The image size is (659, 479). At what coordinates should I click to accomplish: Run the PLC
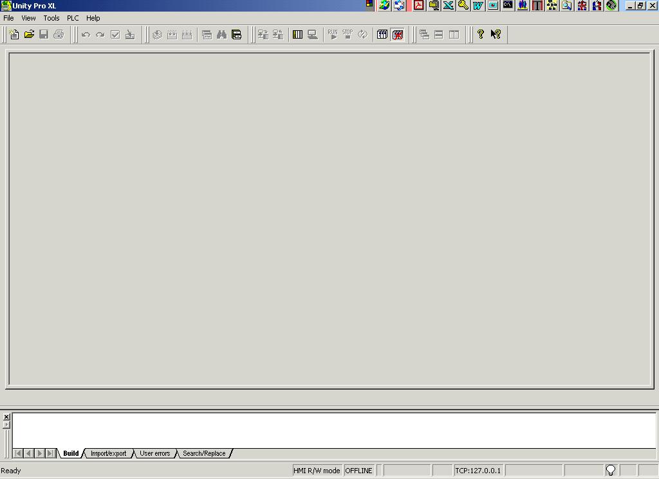(332, 34)
